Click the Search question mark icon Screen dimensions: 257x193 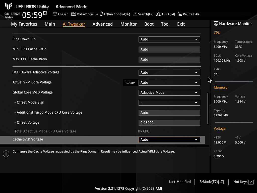[135, 14]
